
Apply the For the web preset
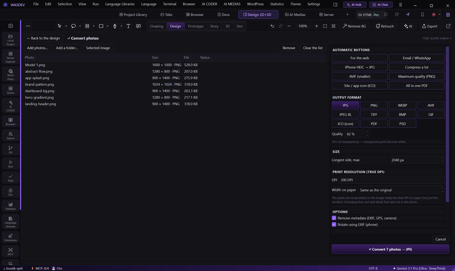tap(360, 58)
